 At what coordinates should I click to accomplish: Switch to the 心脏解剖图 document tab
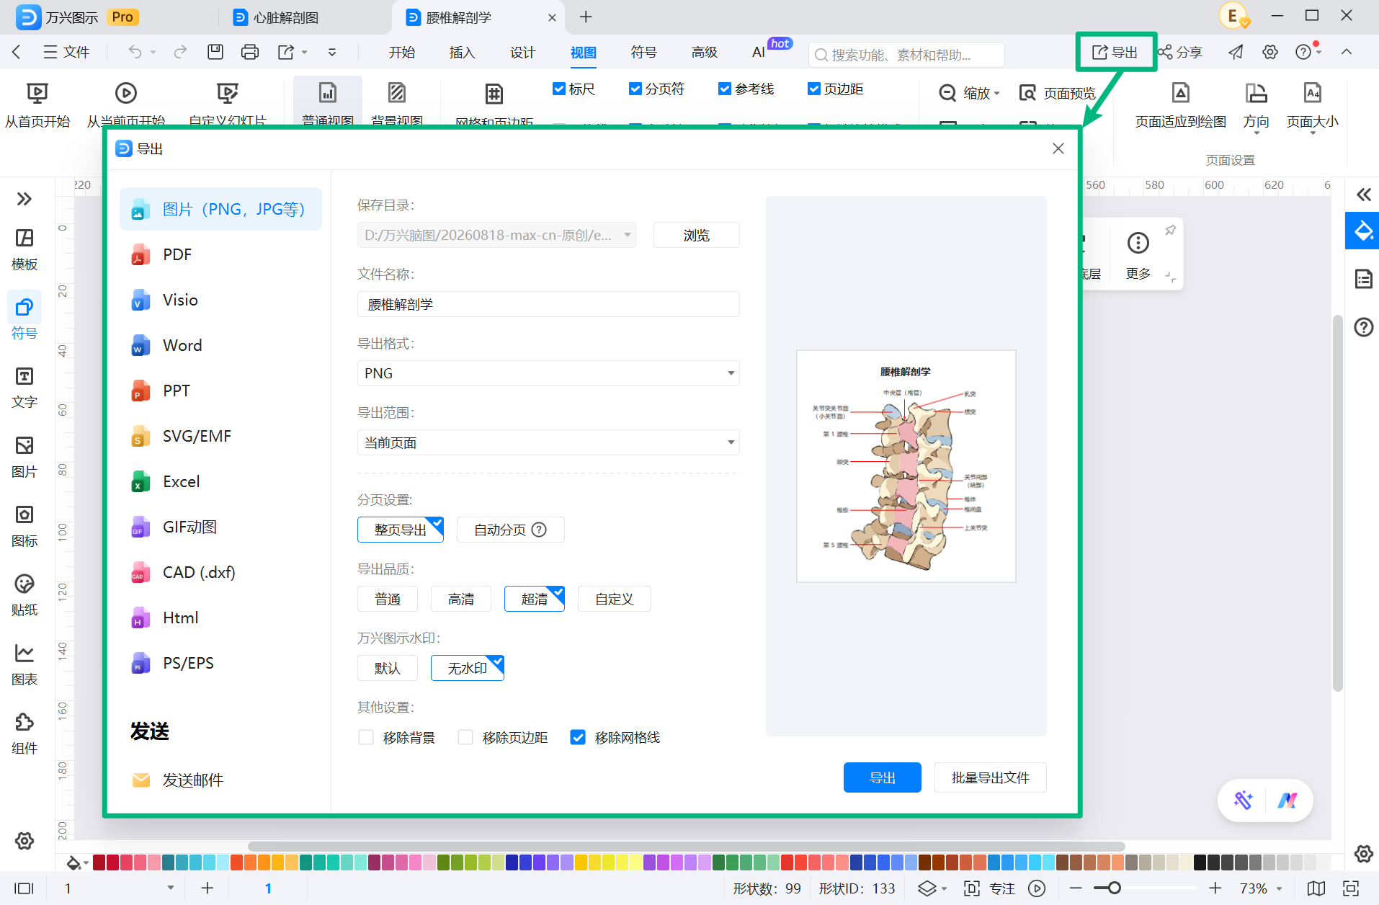(x=285, y=17)
